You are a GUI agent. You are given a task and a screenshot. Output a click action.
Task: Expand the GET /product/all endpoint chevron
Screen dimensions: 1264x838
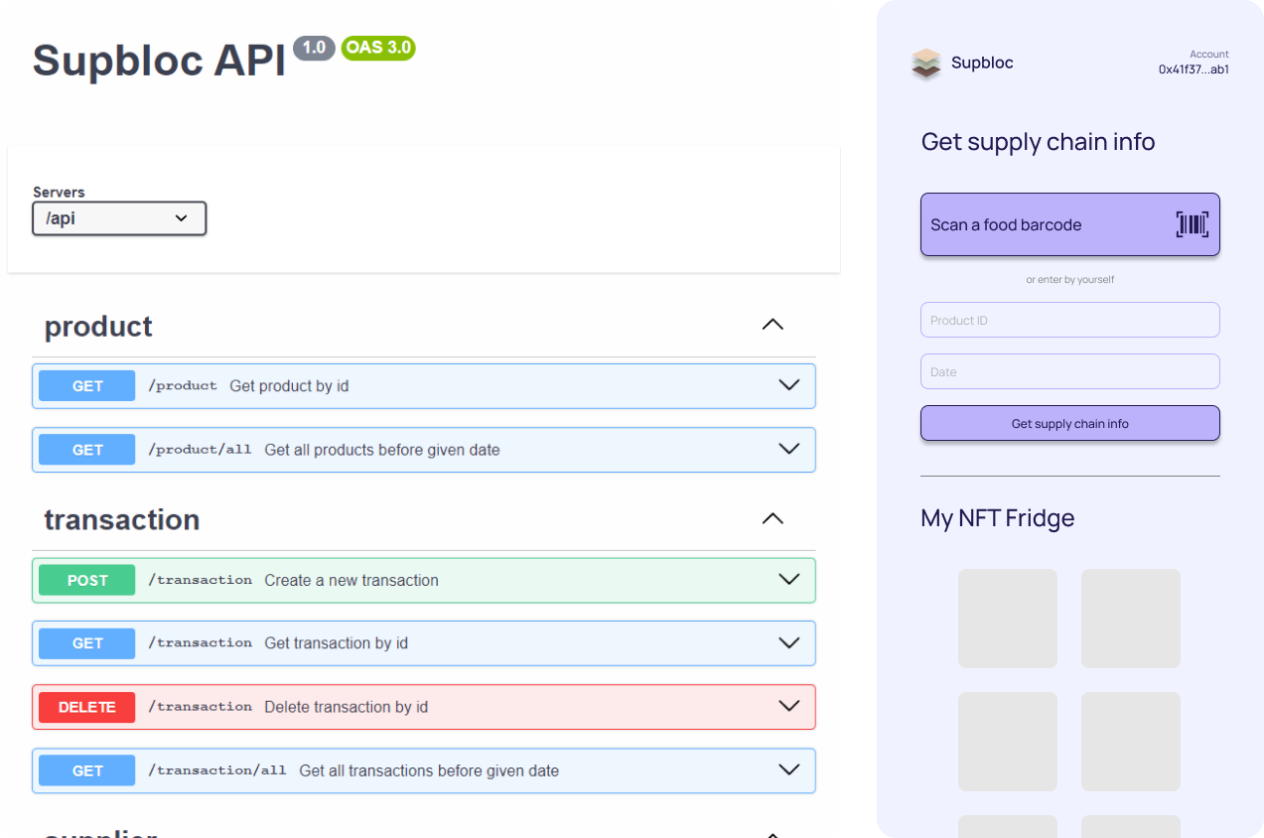pos(789,450)
